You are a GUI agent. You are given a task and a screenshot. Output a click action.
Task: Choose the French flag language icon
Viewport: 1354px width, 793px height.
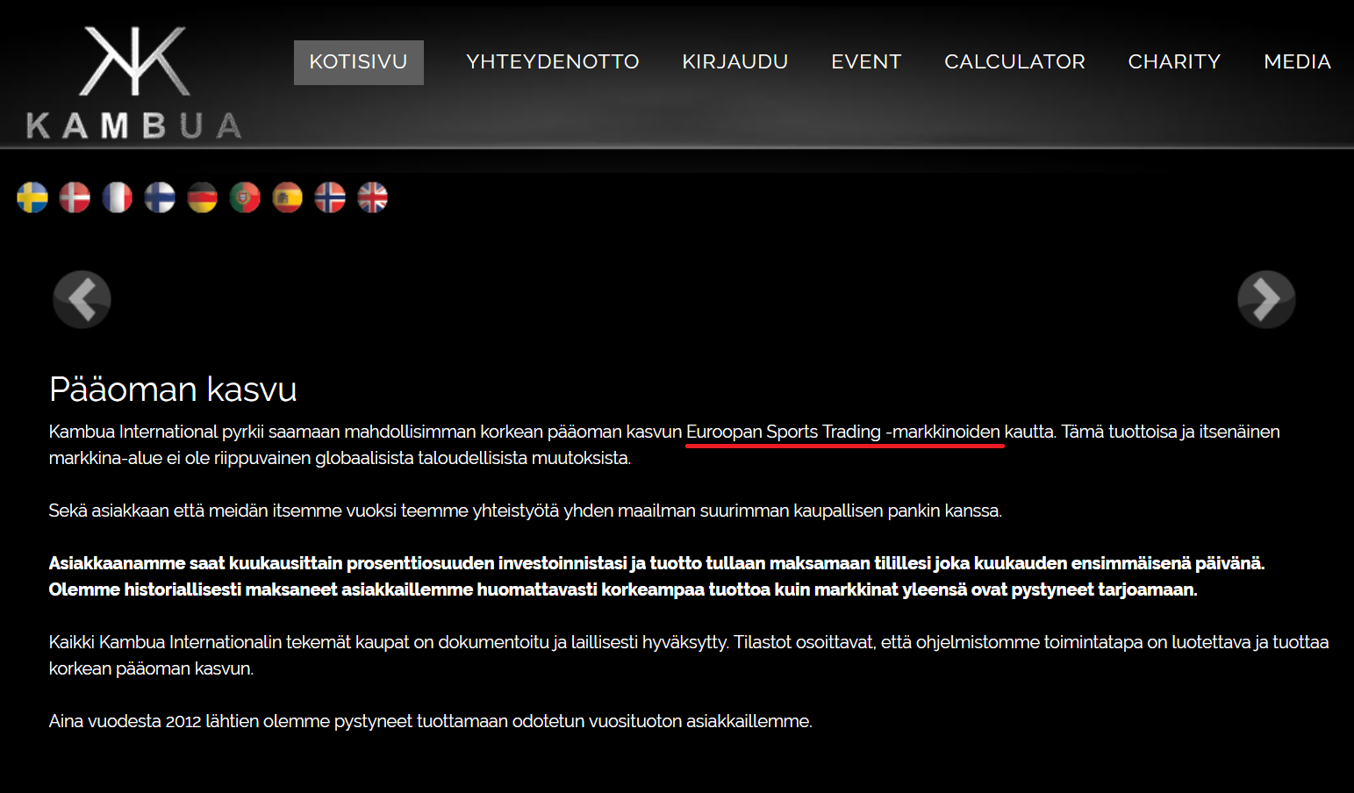(x=118, y=197)
